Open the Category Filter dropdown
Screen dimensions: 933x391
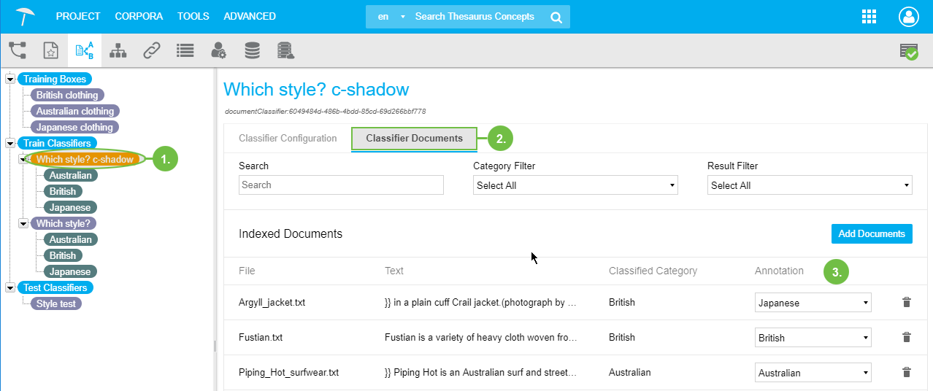[x=575, y=185]
